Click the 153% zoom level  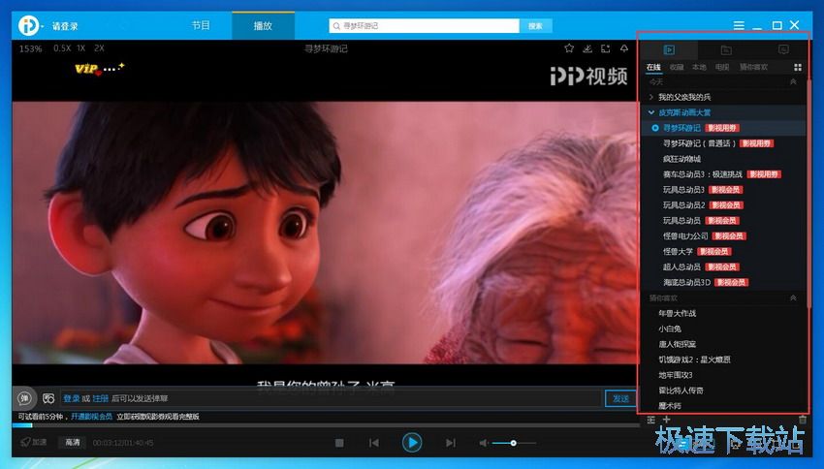pyautogui.click(x=30, y=48)
